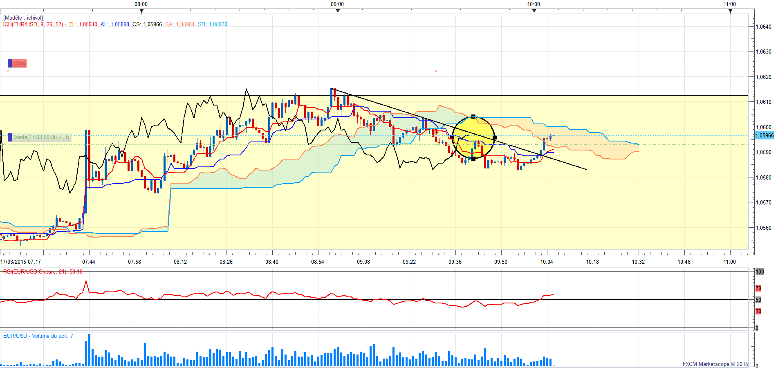Select the blue grip beside the Vente label

click(10, 137)
